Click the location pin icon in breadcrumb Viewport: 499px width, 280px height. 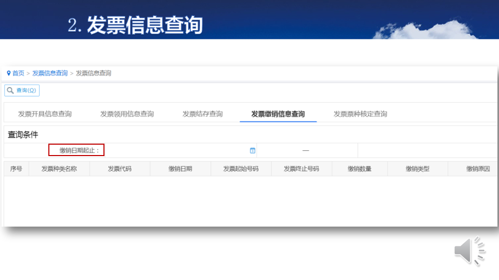point(9,73)
